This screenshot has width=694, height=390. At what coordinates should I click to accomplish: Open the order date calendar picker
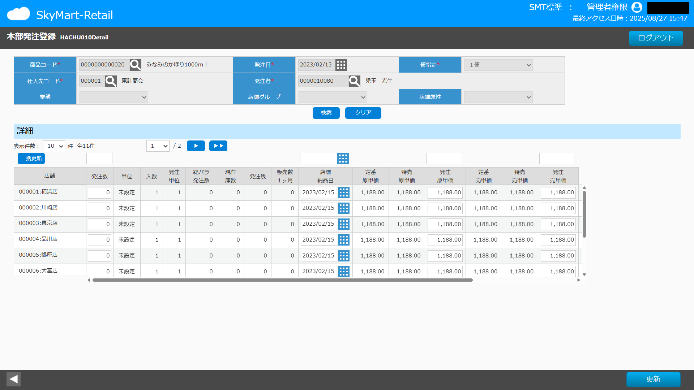tap(341, 65)
